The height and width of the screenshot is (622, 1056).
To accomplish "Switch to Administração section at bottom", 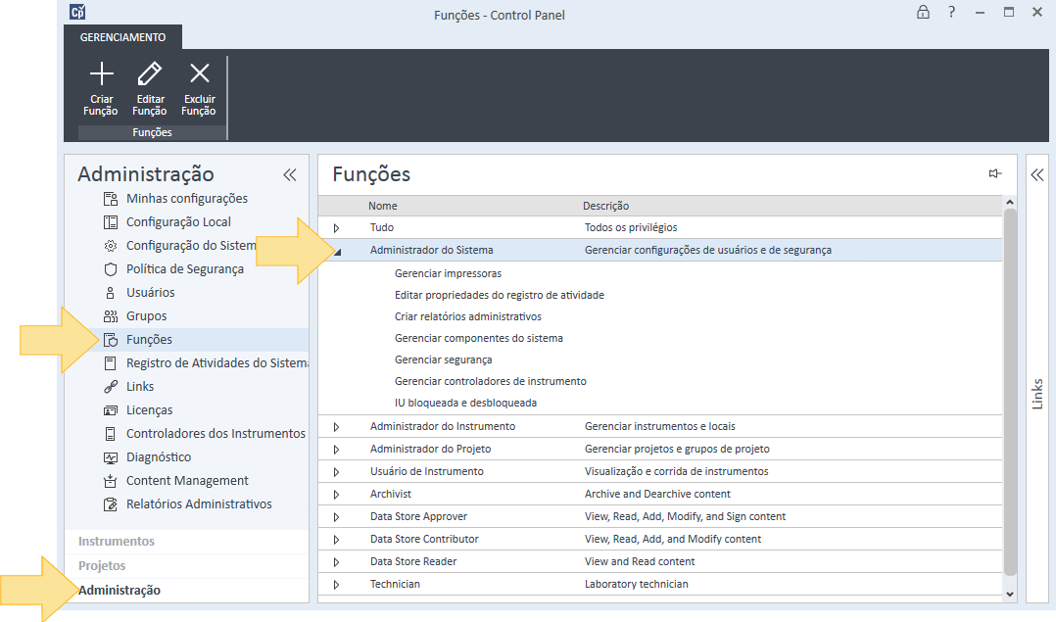I will coord(120,591).
